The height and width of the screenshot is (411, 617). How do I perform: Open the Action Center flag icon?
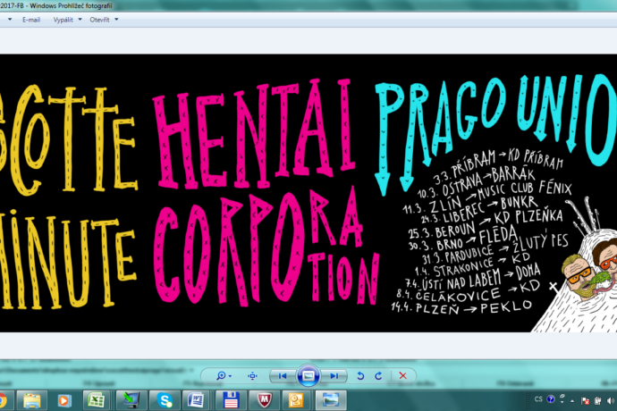(585, 401)
